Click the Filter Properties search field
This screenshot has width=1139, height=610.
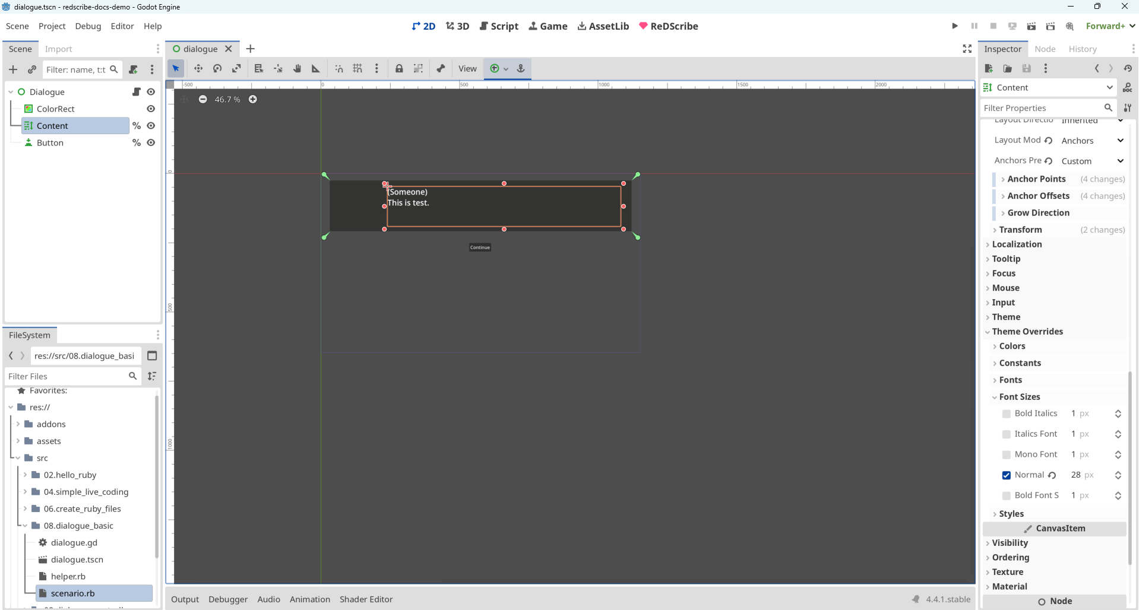1048,108
